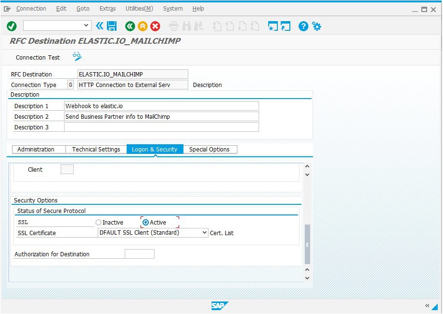This screenshot has height=314, width=443.
Task: Expand status bar with double-chevron icon
Action: tap(427, 305)
